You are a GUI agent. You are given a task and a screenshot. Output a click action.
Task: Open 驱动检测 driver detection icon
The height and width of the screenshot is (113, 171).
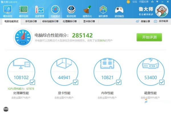pos(71,10)
